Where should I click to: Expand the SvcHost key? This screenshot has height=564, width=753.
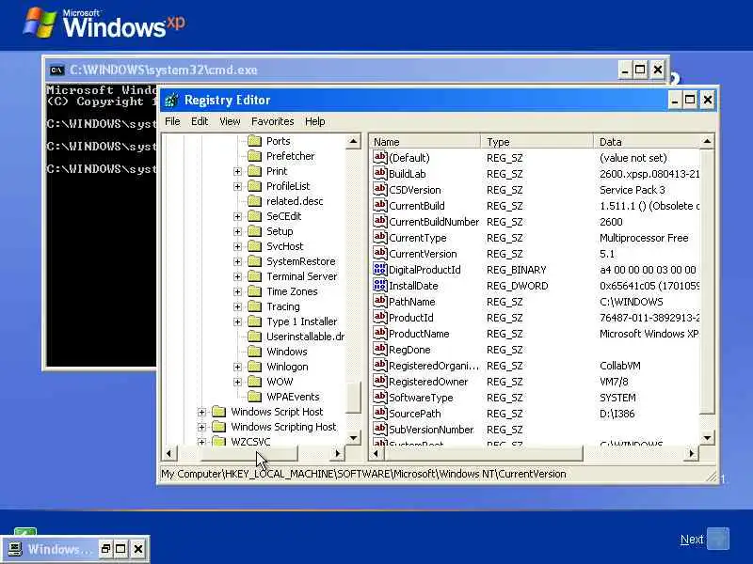point(237,246)
